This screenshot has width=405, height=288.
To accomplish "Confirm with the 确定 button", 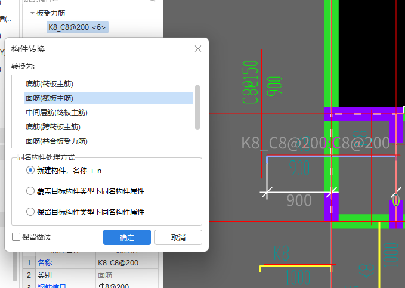I will 127,237.
